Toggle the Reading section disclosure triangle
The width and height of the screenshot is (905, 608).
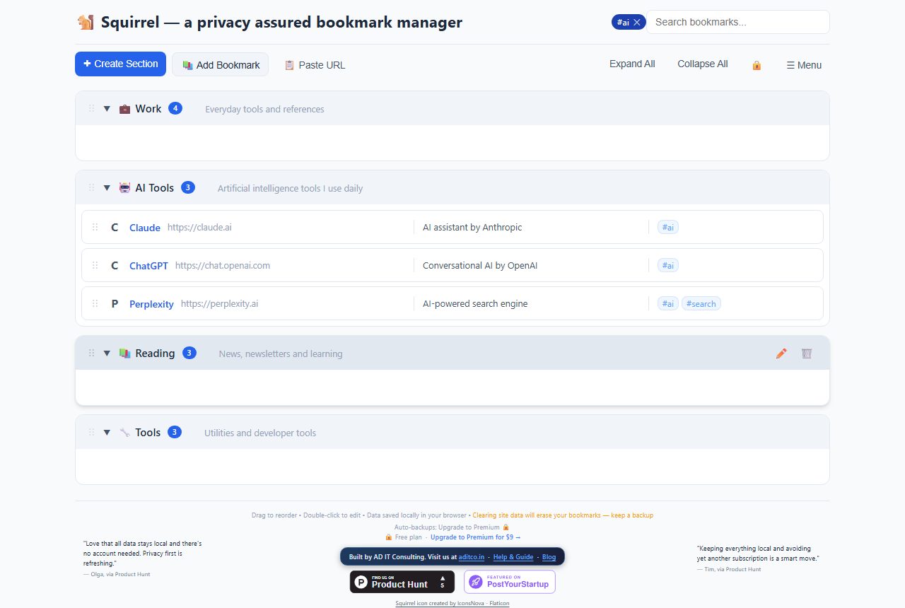pyautogui.click(x=107, y=353)
